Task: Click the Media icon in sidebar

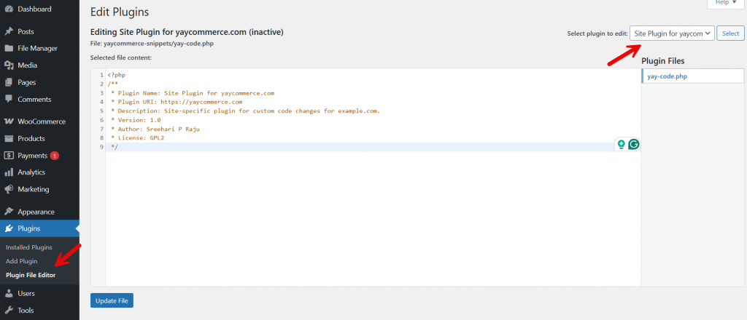Action: click(9, 65)
